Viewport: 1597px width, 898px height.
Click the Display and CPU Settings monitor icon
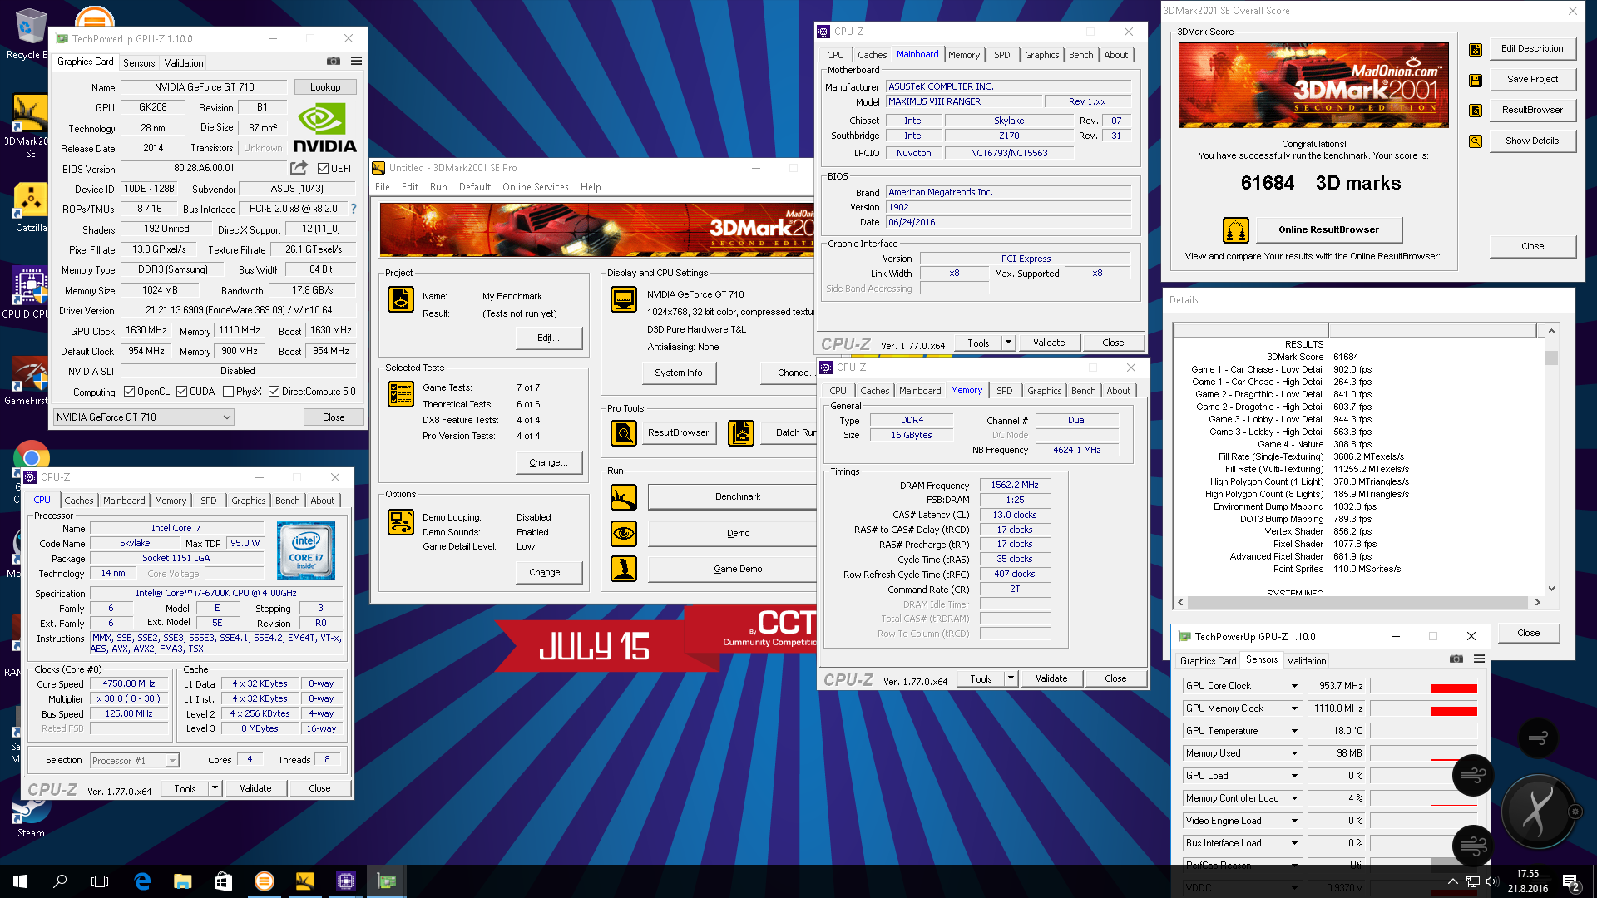[x=624, y=299]
